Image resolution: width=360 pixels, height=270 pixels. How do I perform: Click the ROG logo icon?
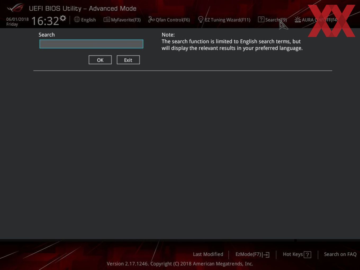coord(15,8)
